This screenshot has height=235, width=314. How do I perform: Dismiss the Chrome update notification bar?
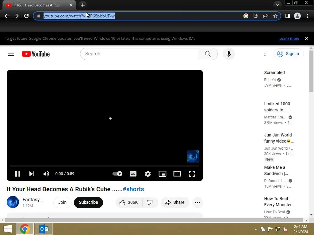point(307,38)
